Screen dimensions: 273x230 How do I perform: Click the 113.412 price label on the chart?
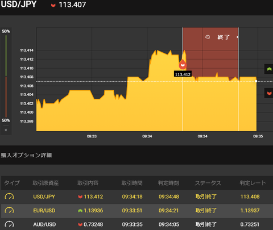point(183,74)
